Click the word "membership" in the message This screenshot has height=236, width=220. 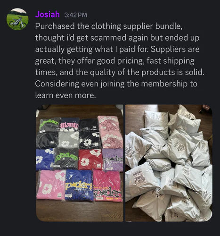pyautogui.click(x=164, y=84)
